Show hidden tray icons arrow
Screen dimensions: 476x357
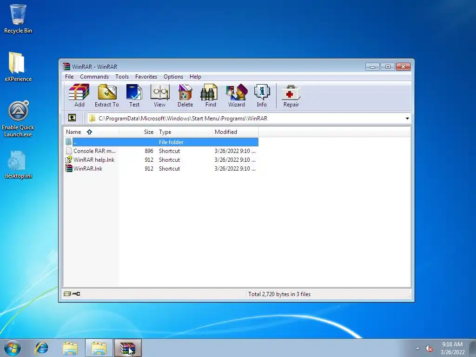point(417,348)
